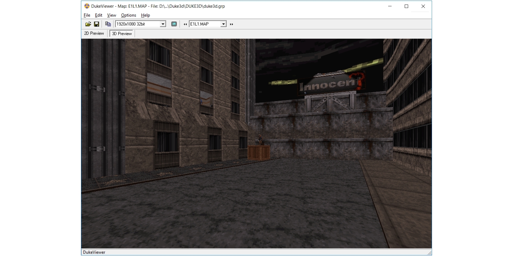This screenshot has width=513, height=256.
Task: Click the DukeViewer status bar text
Action: pos(94,252)
